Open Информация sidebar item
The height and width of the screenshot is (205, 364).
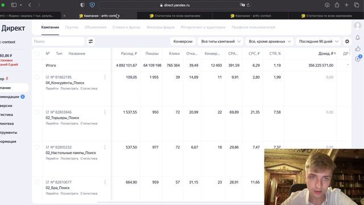point(8,142)
